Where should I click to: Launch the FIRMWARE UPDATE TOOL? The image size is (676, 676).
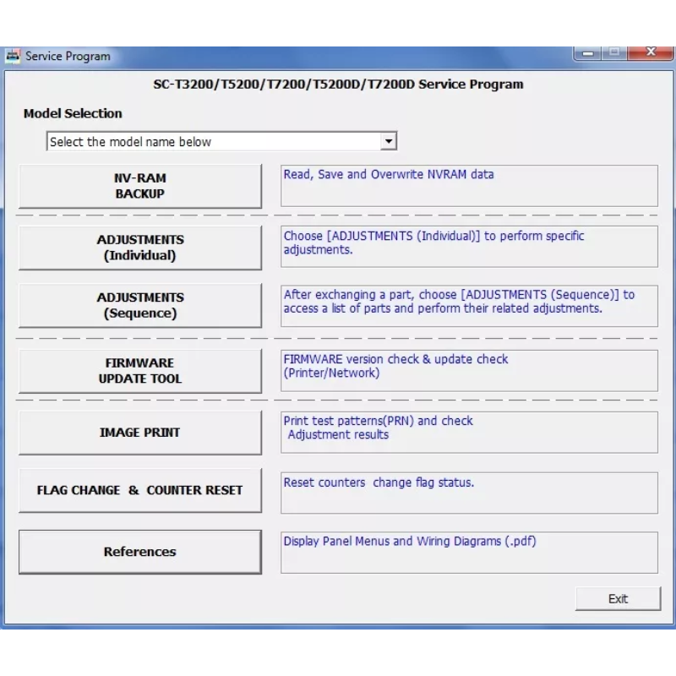140,371
